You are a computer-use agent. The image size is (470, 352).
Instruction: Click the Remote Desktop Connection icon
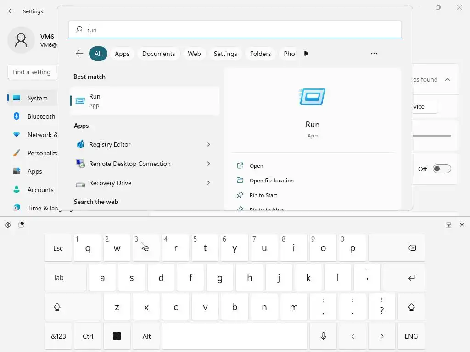tap(80, 164)
